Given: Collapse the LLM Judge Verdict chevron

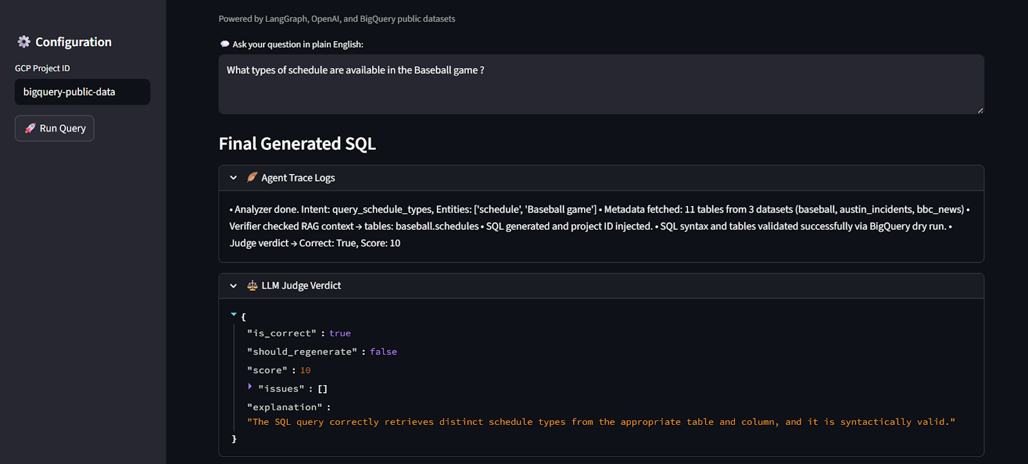Looking at the screenshot, I should tap(233, 286).
